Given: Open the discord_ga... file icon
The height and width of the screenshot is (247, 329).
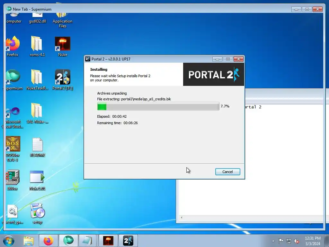Looking at the screenshot, I should (x=13, y=214).
